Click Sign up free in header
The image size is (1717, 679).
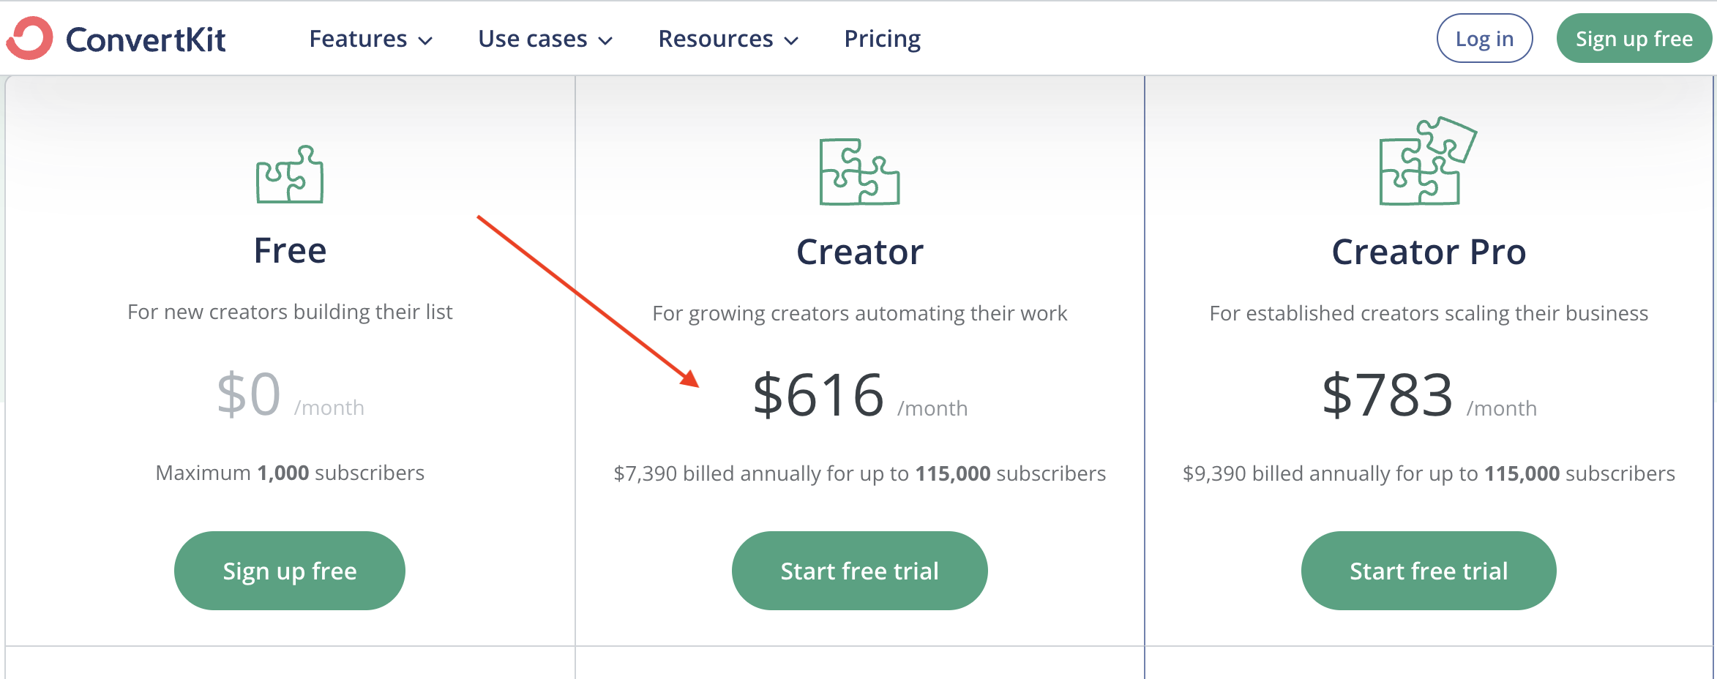click(x=1634, y=39)
